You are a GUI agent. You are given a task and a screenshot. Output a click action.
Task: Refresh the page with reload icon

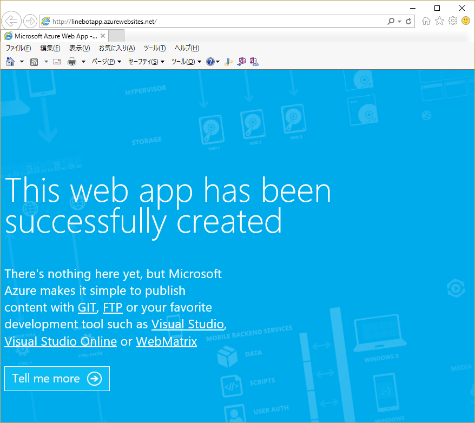coord(408,21)
